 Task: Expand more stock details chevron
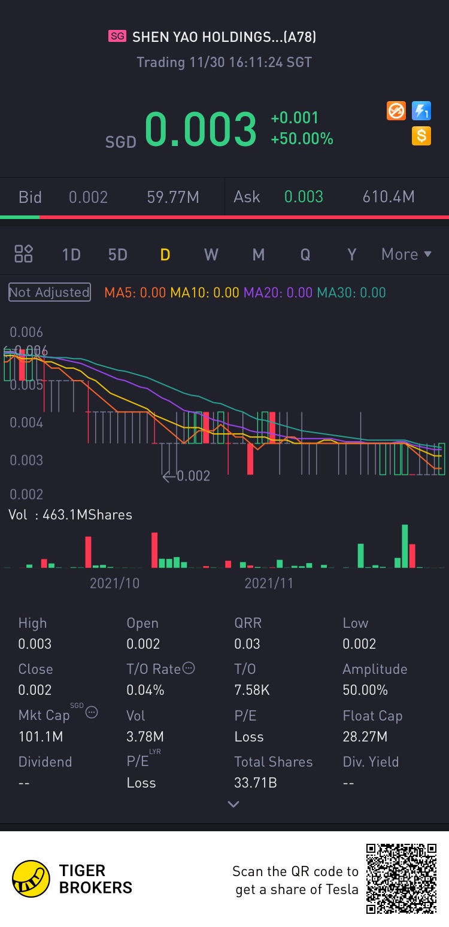point(233,804)
